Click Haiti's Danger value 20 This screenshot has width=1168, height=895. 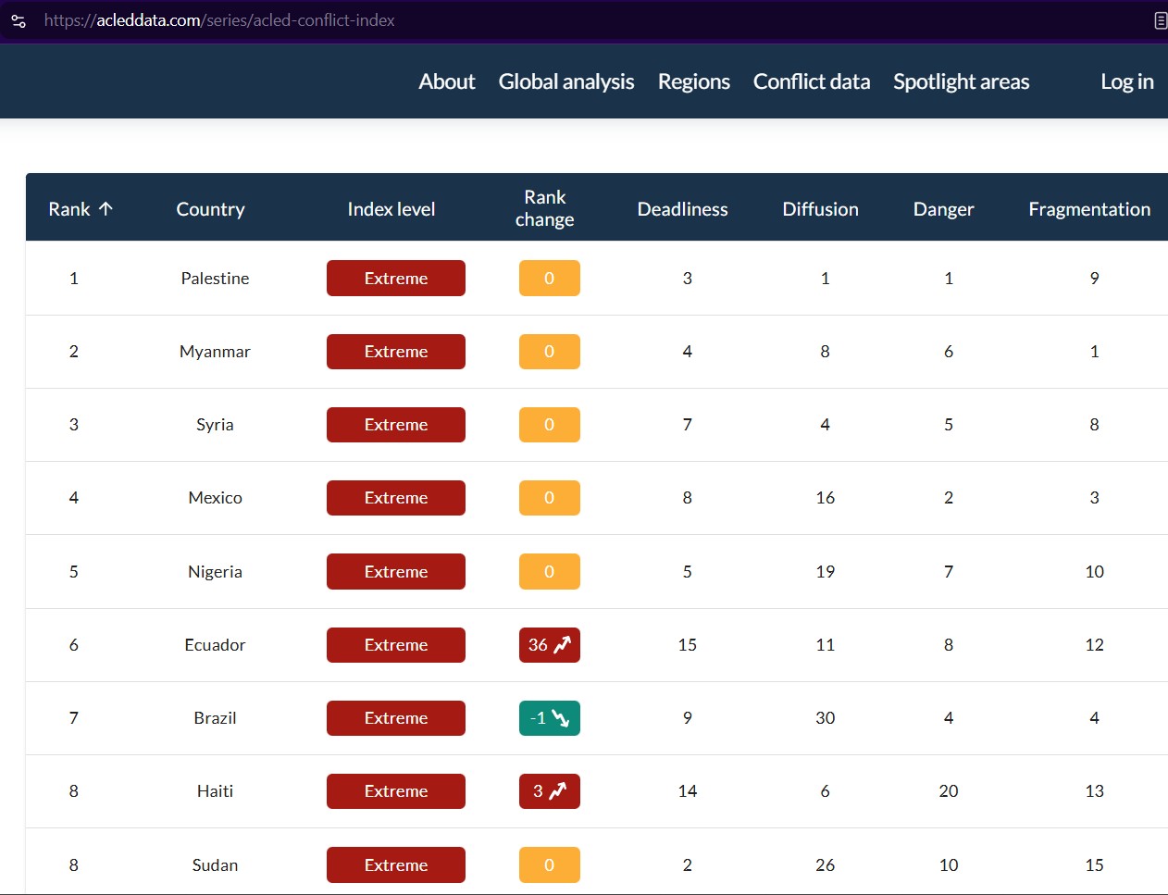coord(949,791)
